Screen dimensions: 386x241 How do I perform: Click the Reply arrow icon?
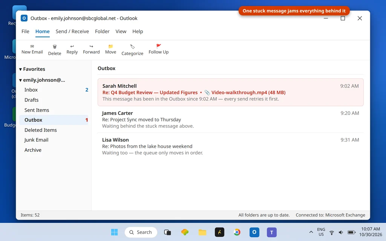click(72, 46)
